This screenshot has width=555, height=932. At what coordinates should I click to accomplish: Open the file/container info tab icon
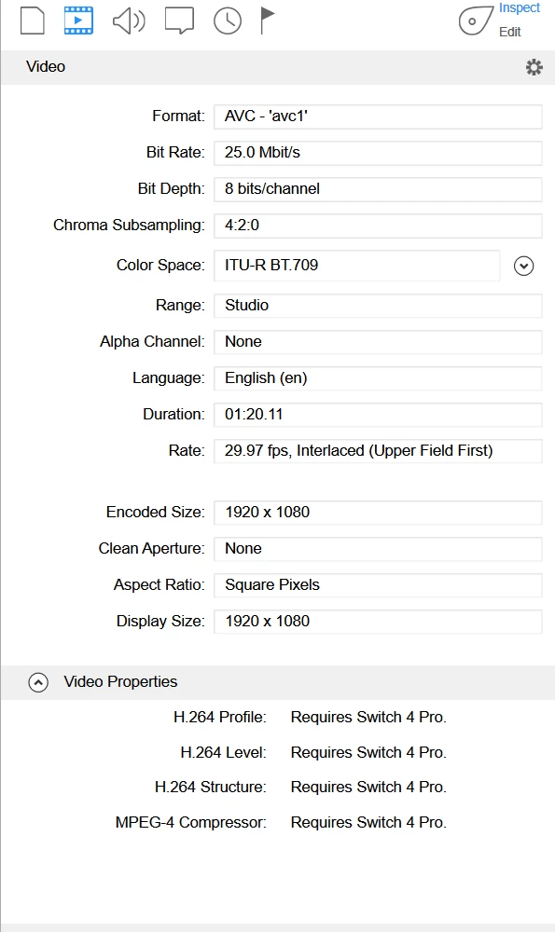pos(33,21)
